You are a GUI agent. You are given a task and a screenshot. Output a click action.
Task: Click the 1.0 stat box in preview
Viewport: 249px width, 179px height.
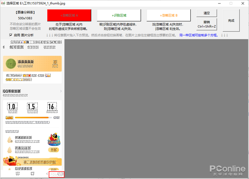[12, 107]
